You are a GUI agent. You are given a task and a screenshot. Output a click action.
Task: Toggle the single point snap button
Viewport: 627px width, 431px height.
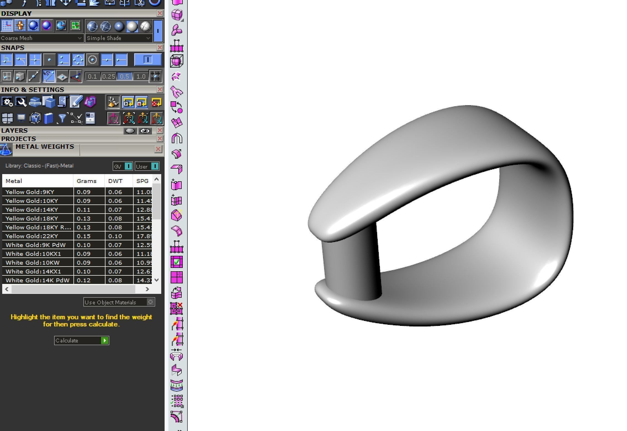click(49, 60)
